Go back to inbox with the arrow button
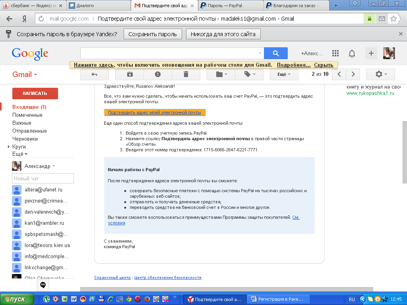 95,74
